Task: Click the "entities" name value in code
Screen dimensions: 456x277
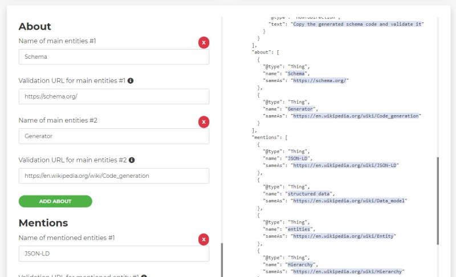Action: 299,229
